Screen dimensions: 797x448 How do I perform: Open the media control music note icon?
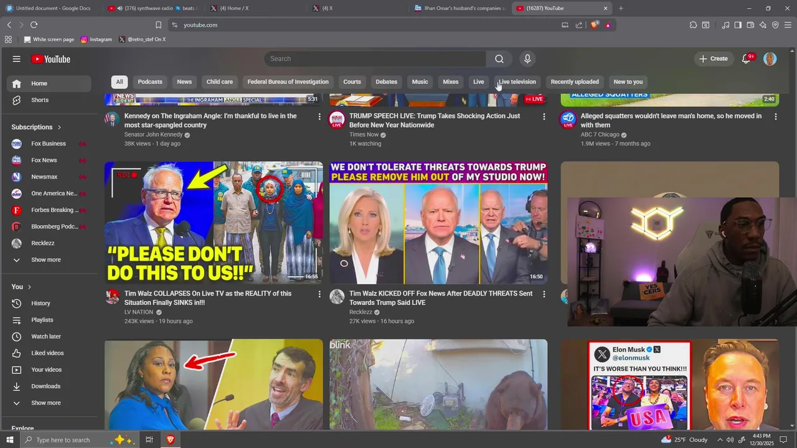tap(725, 25)
